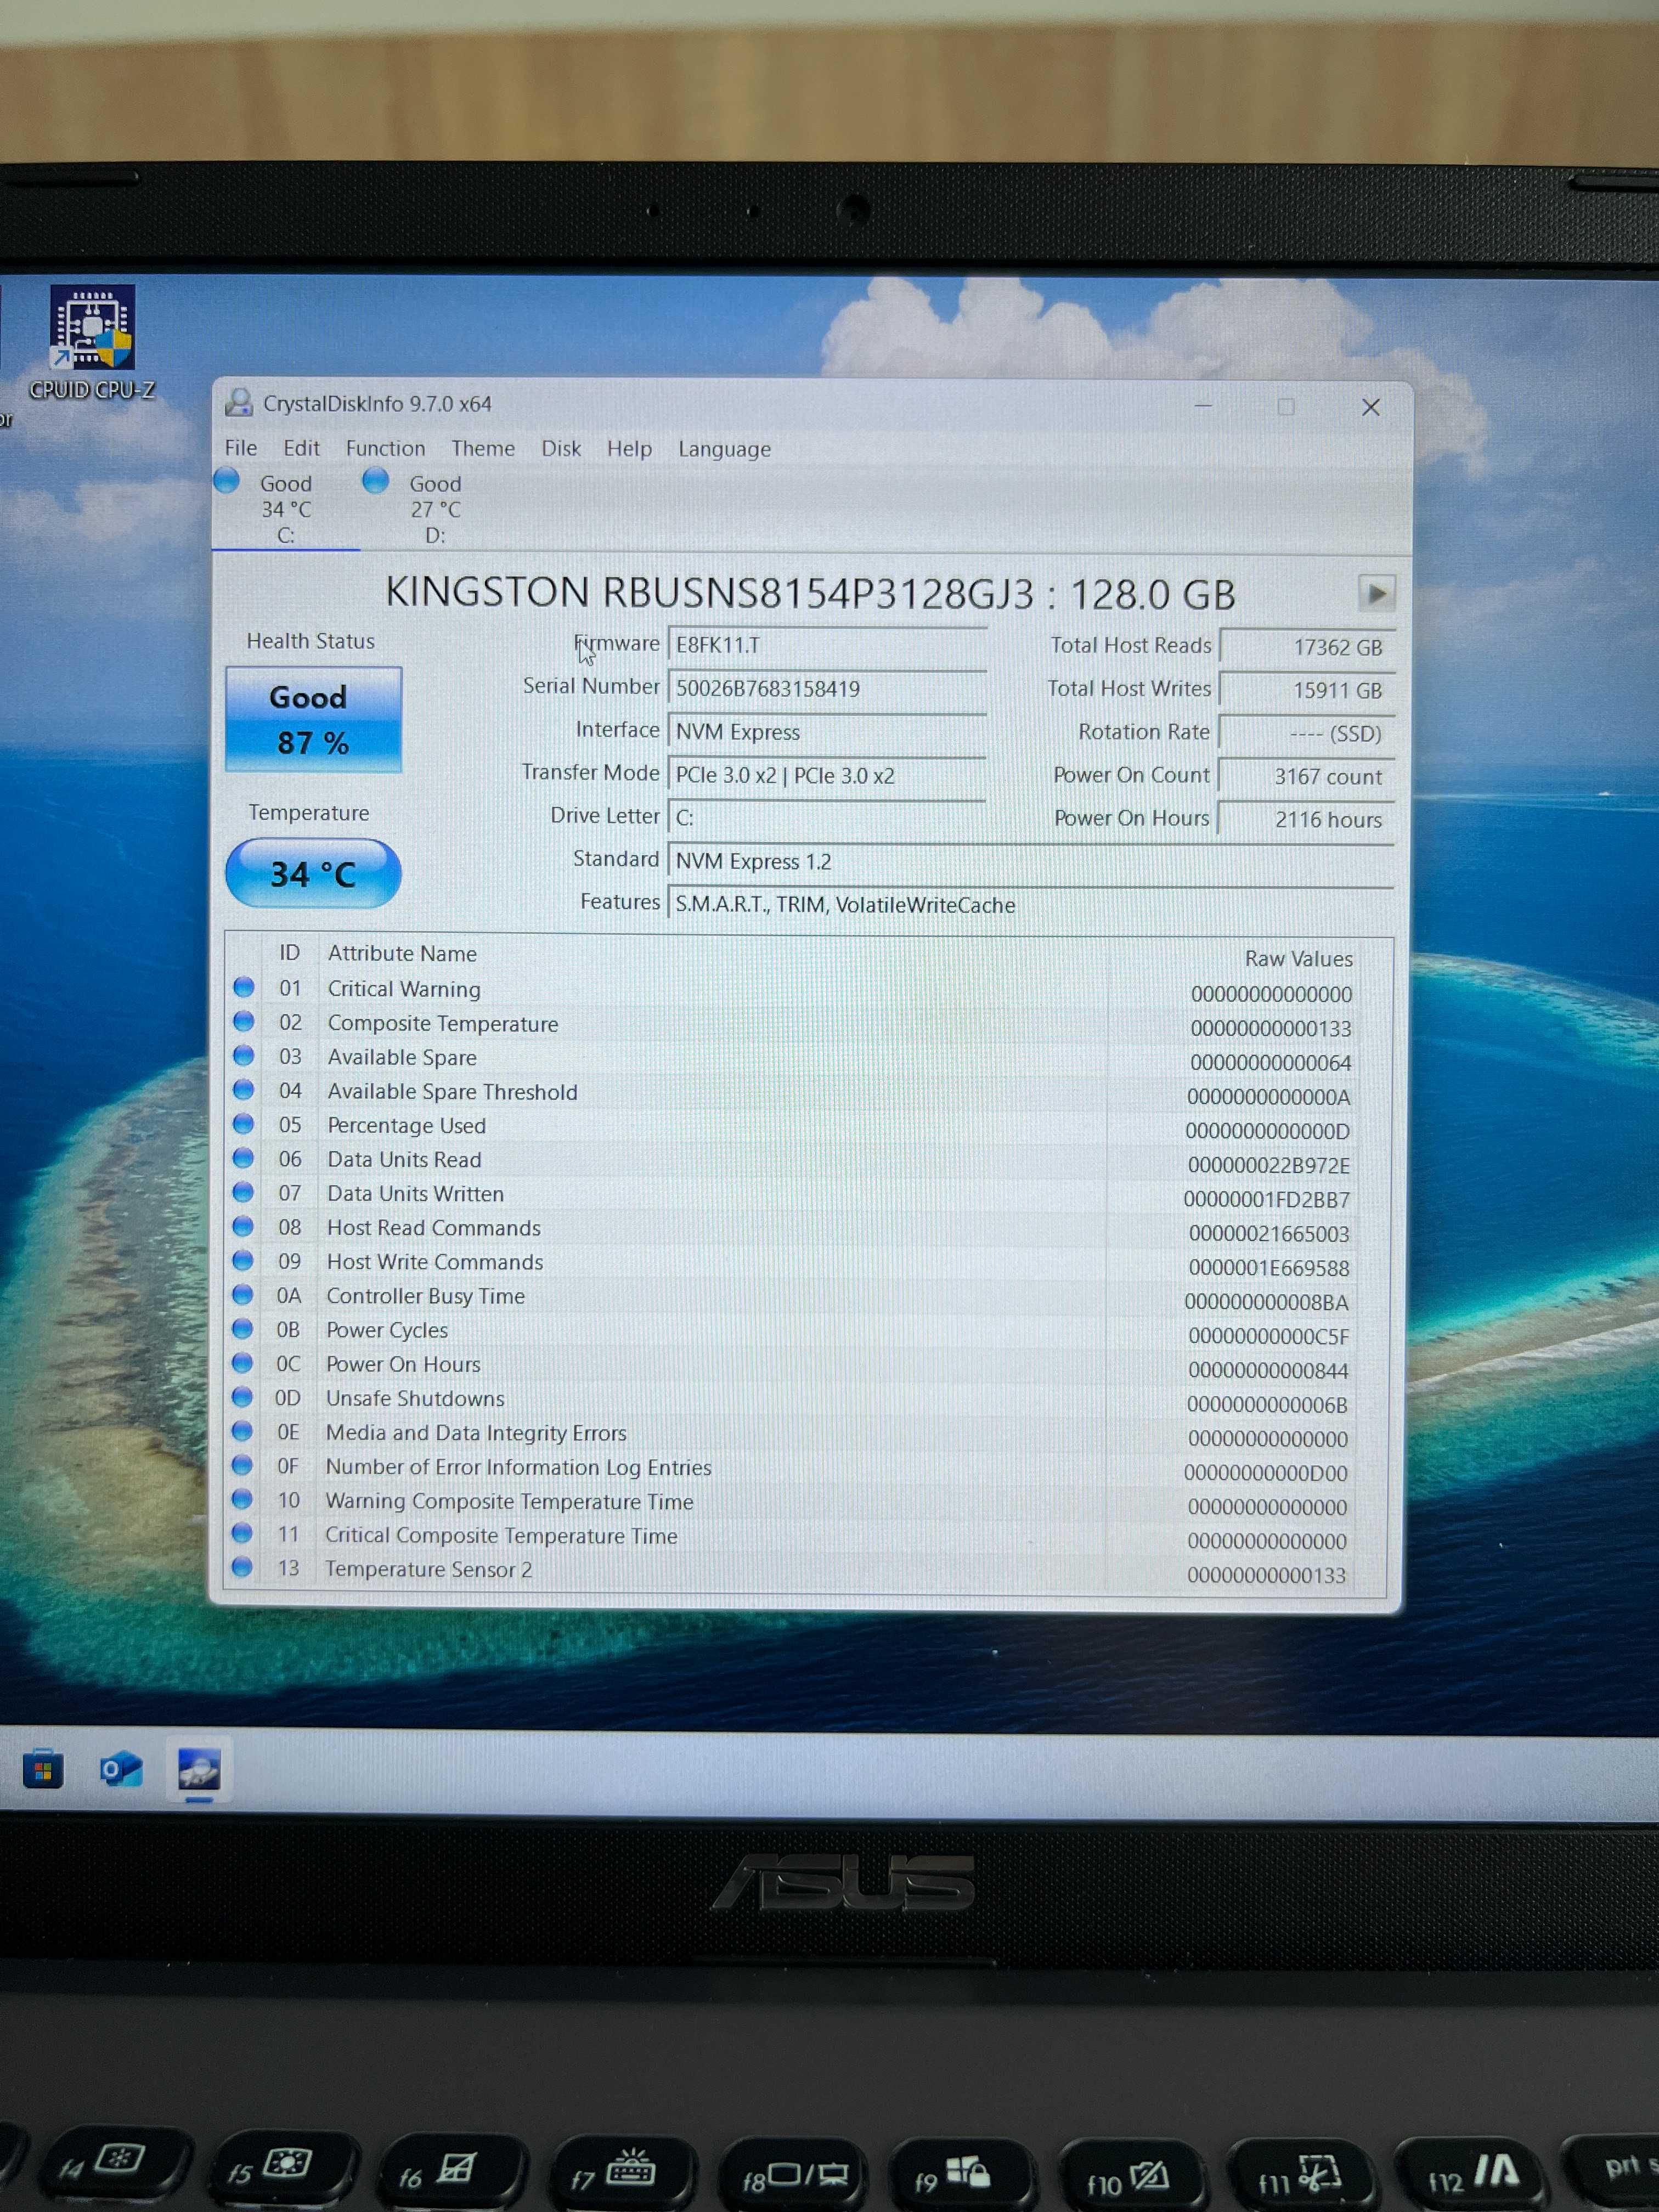
Task: Select raw value 0000000022B972E
Action: [x=1268, y=1165]
